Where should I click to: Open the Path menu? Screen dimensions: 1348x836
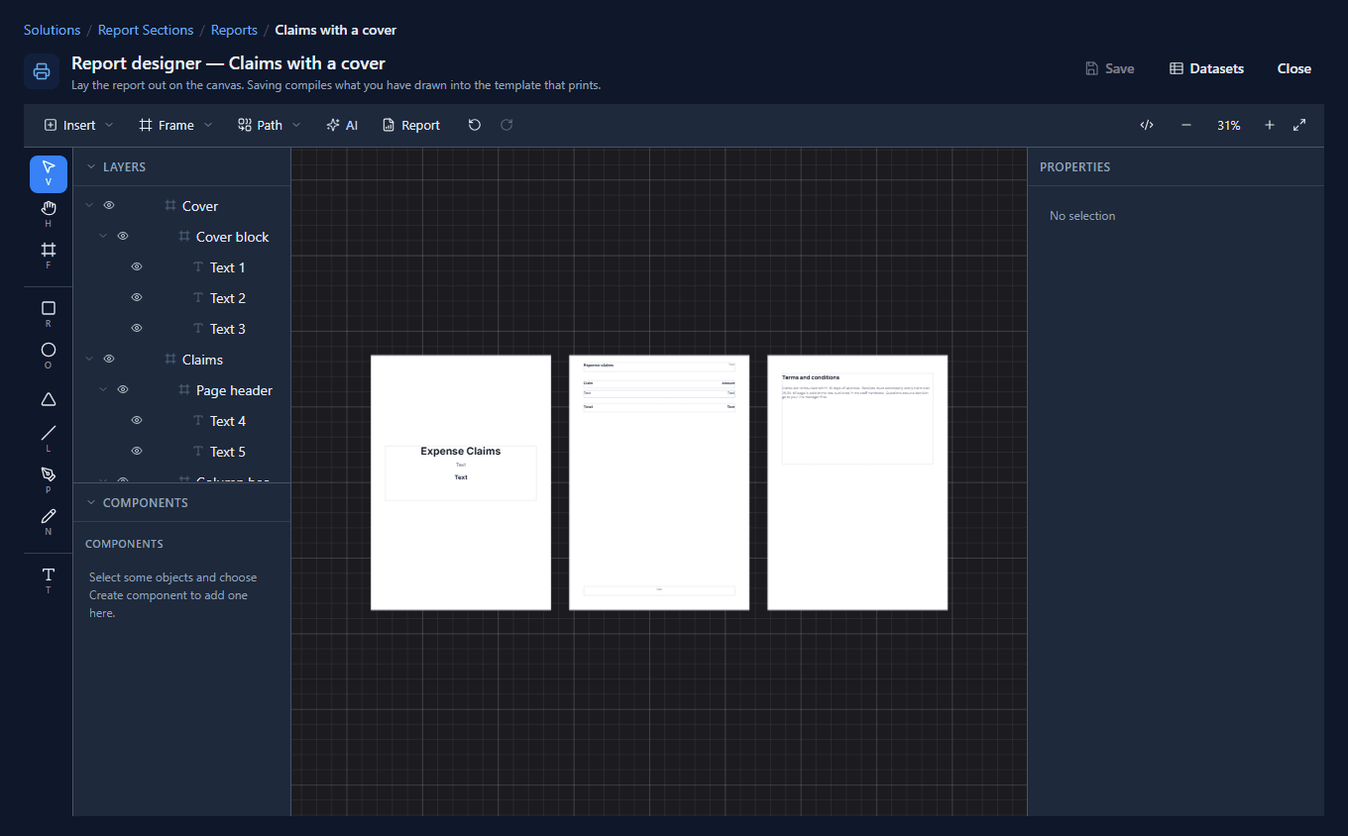[x=270, y=125]
